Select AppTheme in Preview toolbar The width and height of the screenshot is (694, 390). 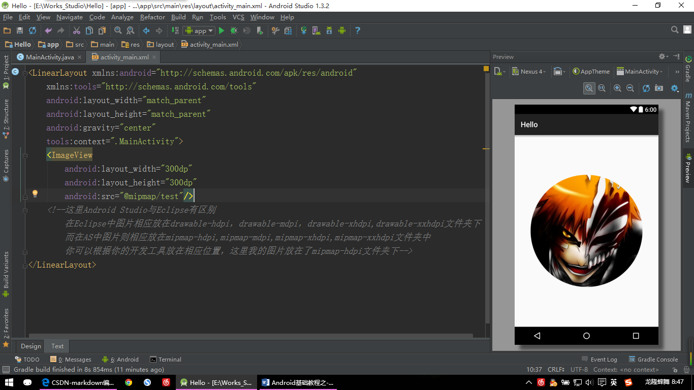(591, 72)
